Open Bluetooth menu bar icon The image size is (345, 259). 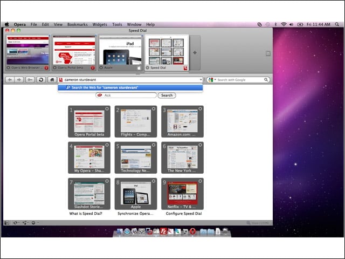(x=275, y=24)
